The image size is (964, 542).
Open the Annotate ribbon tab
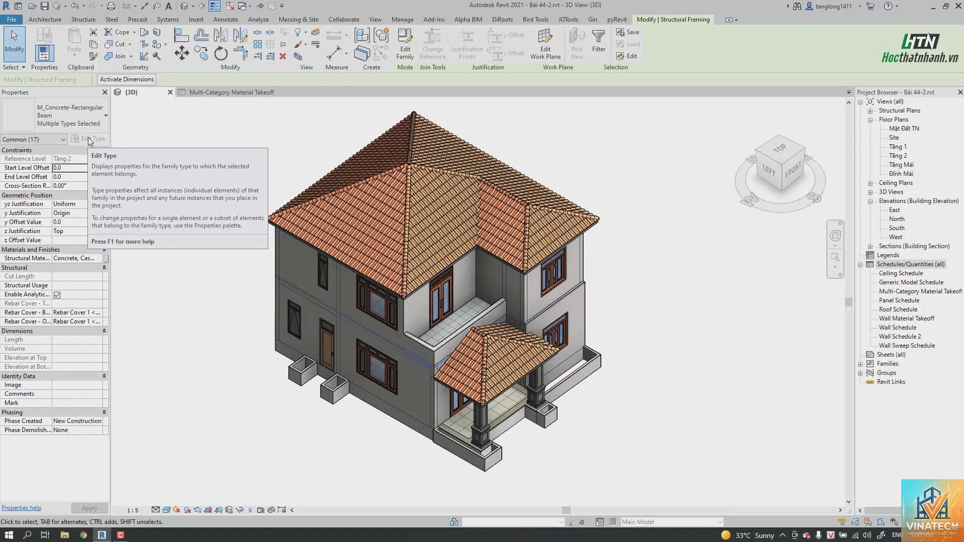(226, 20)
